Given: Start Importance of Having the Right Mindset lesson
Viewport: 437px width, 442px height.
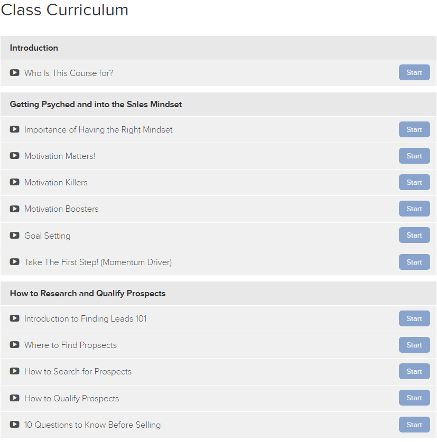Looking at the screenshot, I should (x=414, y=129).
